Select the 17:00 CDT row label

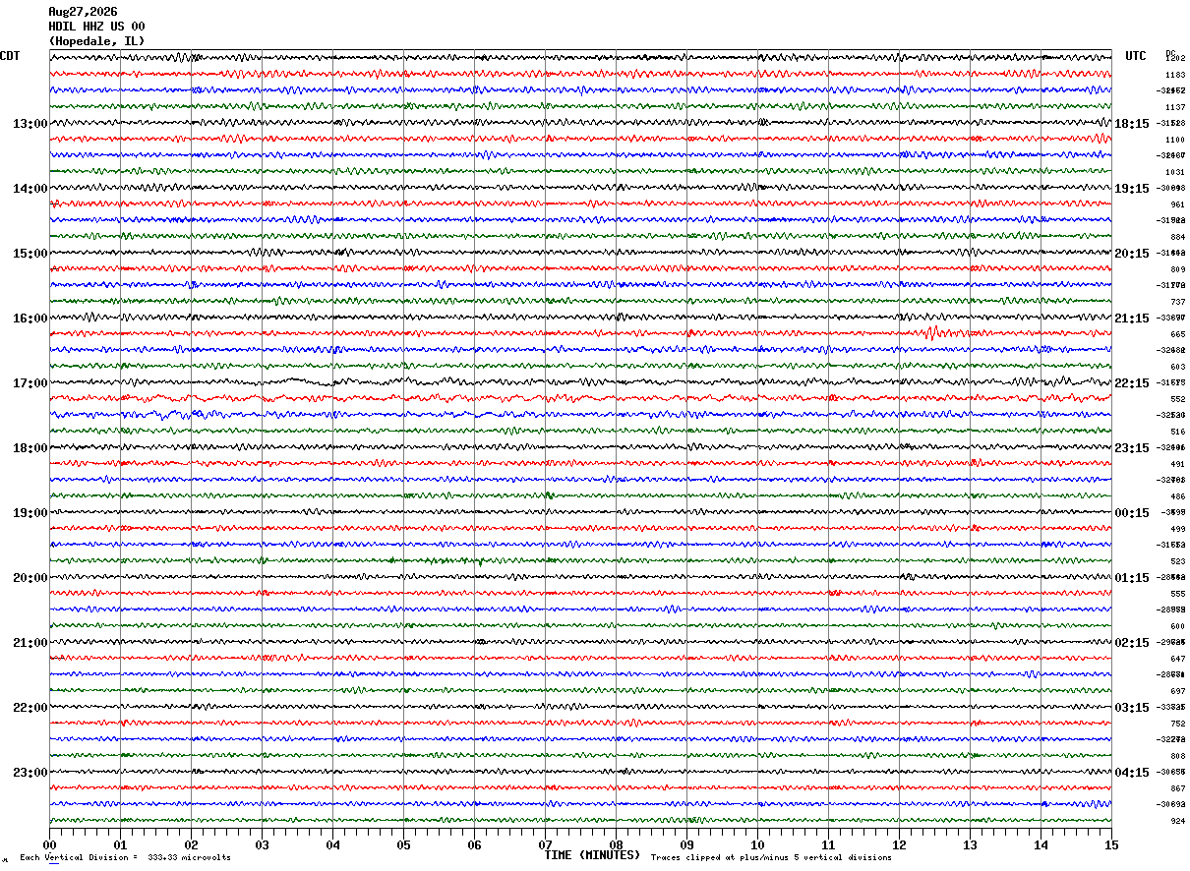(x=30, y=383)
